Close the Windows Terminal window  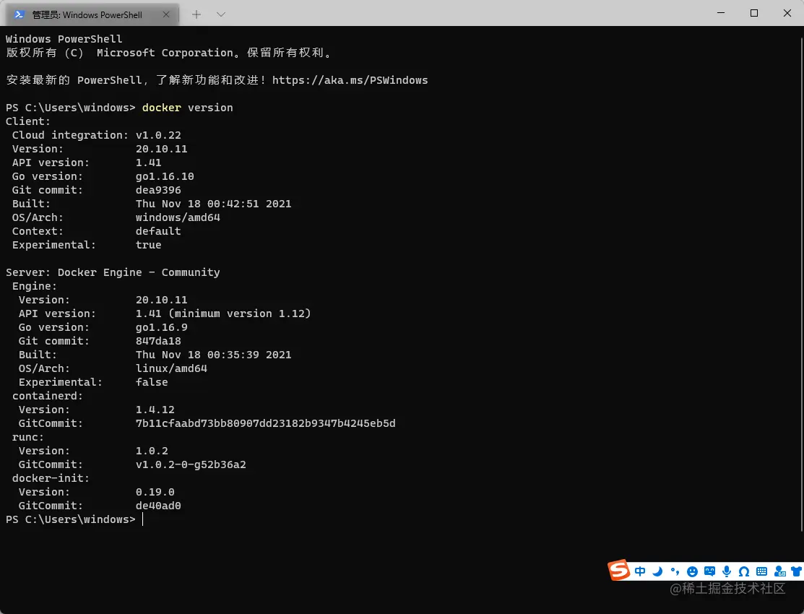pos(787,13)
